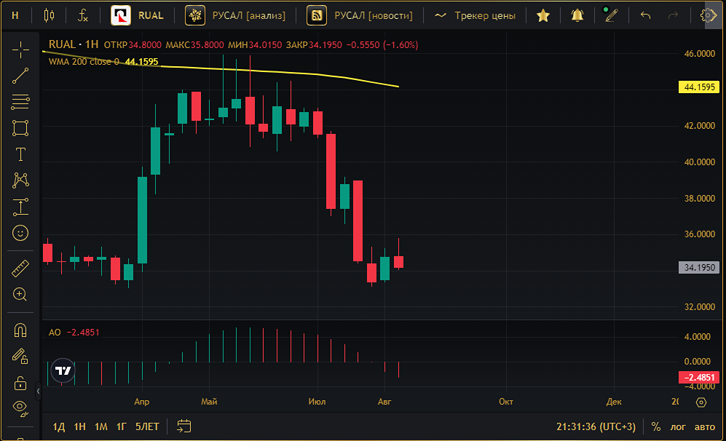
Task: Toggle stay in drawing mode
Action: coord(20,356)
